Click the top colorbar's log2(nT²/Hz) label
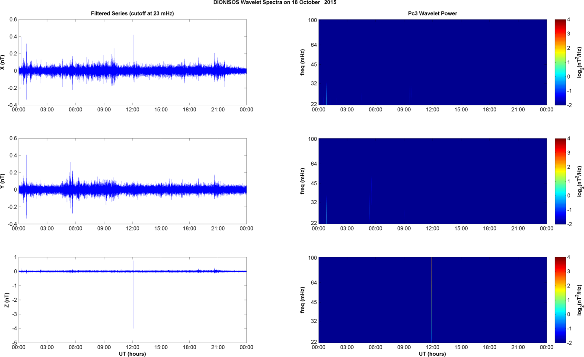Viewport: 584px width, 357px height. pos(580,62)
